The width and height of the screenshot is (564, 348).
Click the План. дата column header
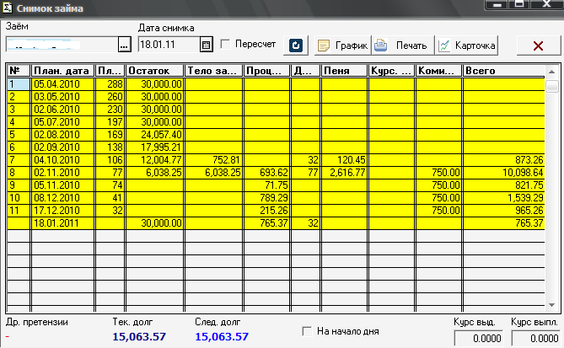click(x=62, y=72)
